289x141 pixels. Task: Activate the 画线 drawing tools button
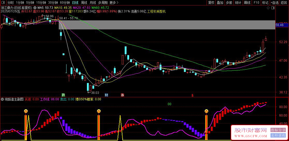(247, 3)
